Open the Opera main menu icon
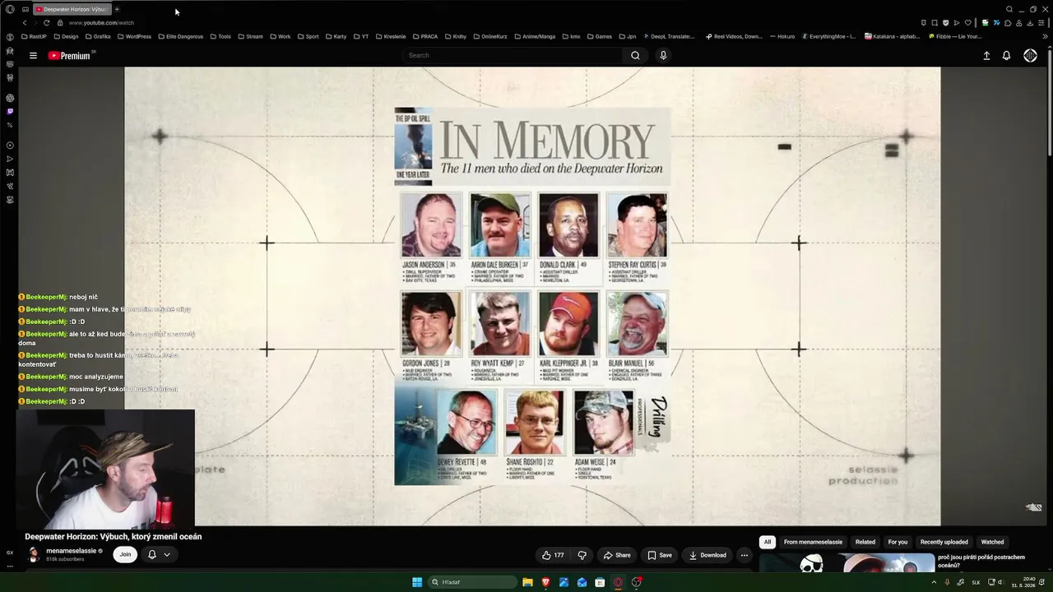The height and width of the screenshot is (592, 1053). point(10,9)
